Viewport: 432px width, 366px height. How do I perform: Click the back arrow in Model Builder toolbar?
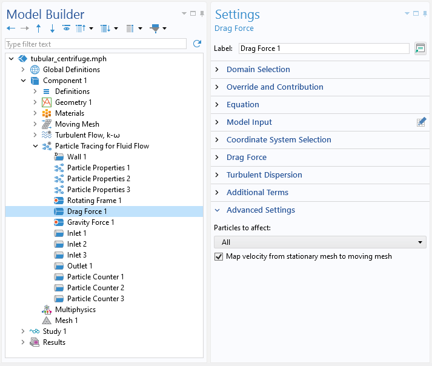(x=11, y=28)
